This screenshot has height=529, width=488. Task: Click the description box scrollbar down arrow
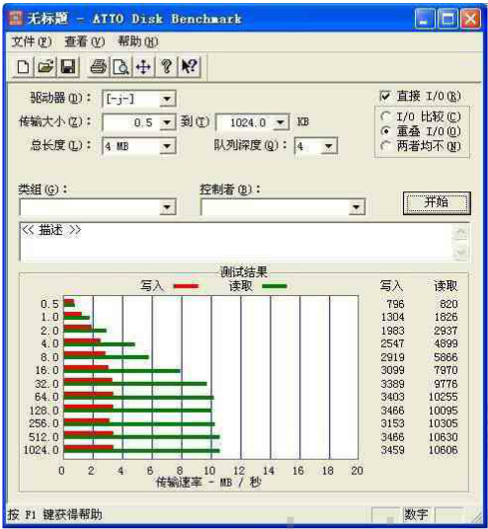[x=461, y=252]
